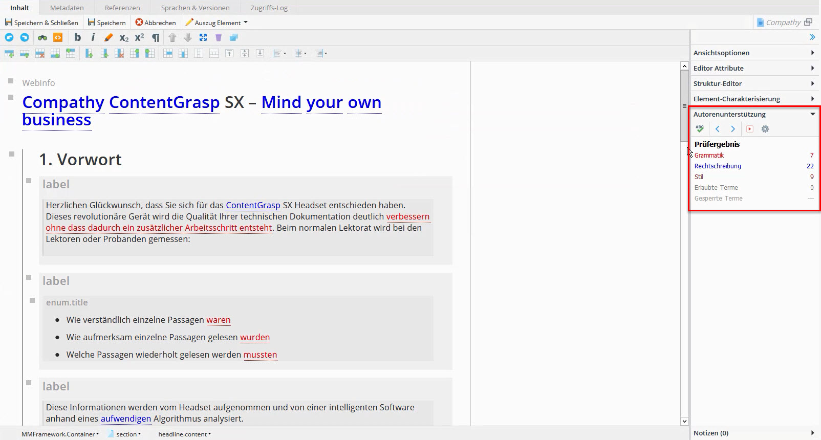Click the orange code view icon
Viewport: 821px width, 440px height.
(x=58, y=37)
